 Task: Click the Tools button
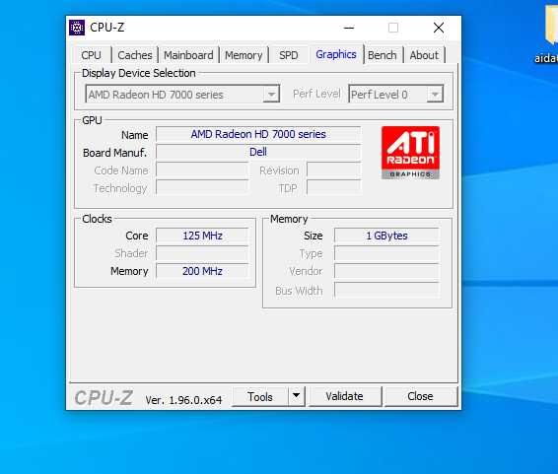(260, 396)
